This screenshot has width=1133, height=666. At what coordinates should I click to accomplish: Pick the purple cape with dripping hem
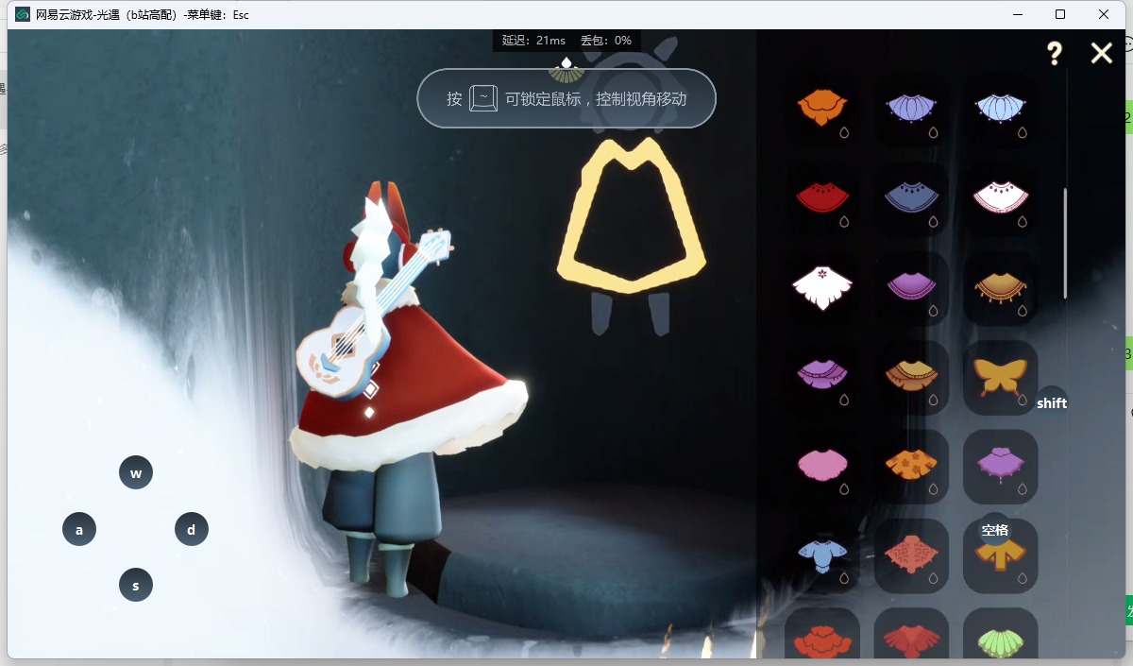coord(1000,466)
